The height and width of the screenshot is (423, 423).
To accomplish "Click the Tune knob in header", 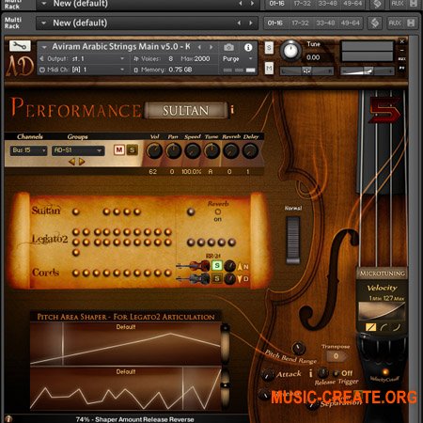I will coord(290,51).
